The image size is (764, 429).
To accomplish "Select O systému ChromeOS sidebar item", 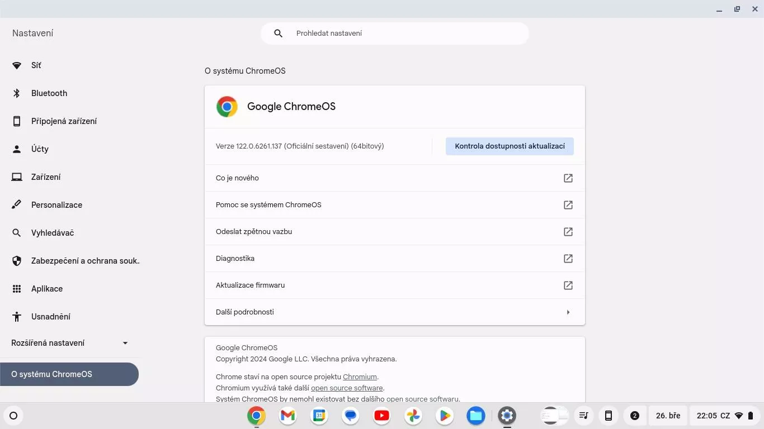I will pos(69,374).
